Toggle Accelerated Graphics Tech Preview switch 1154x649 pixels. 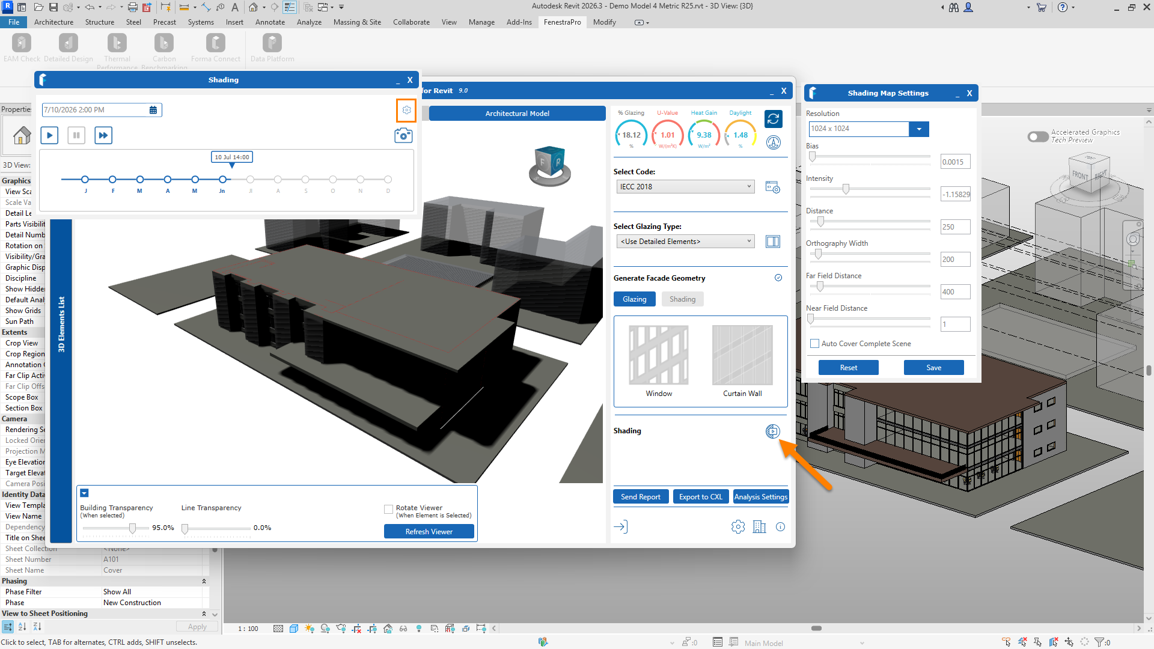[x=1038, y=137]
